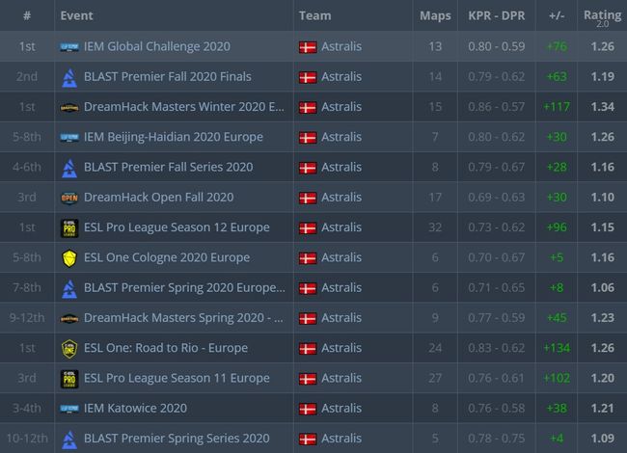Click the BLAST Premier Spring Series 2020 logo
Image resolution: width=627 pixels, height=453 pixels.
(68, 439)
